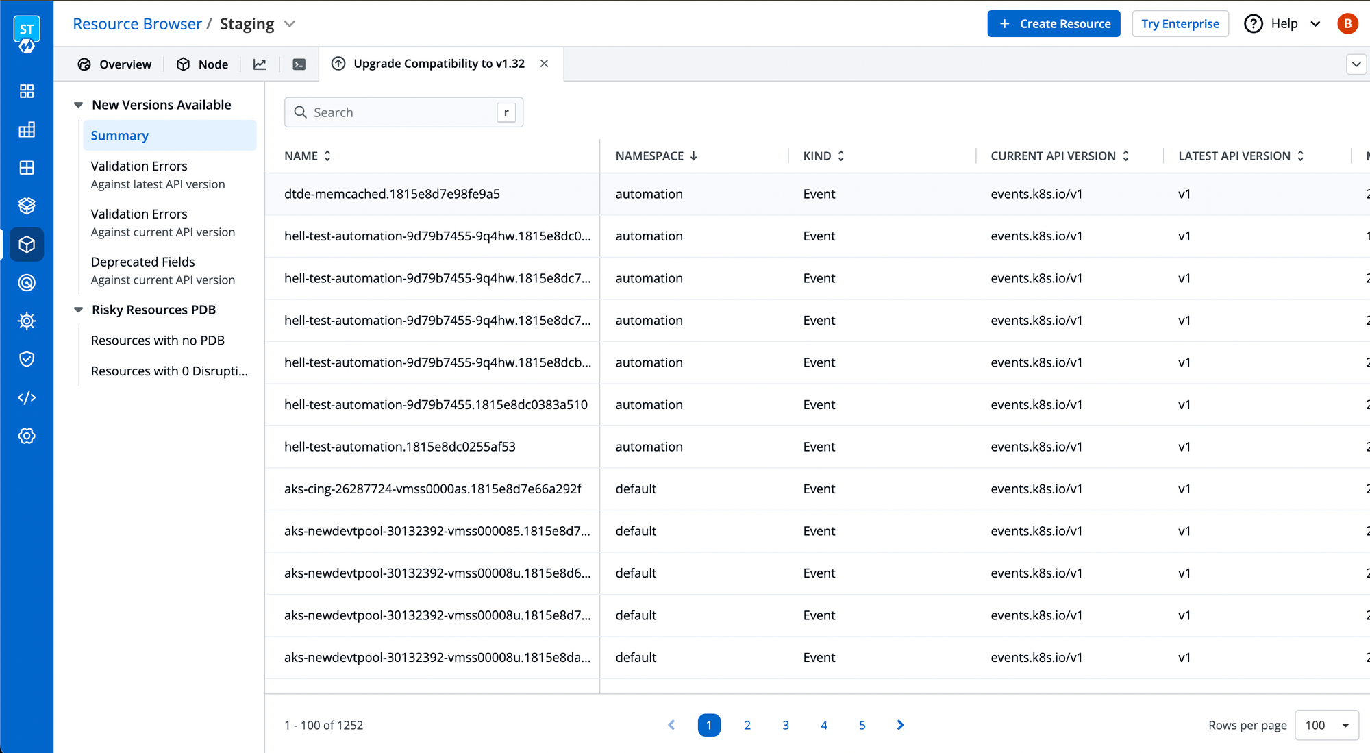Go to page 3

[x=786, y=725]
